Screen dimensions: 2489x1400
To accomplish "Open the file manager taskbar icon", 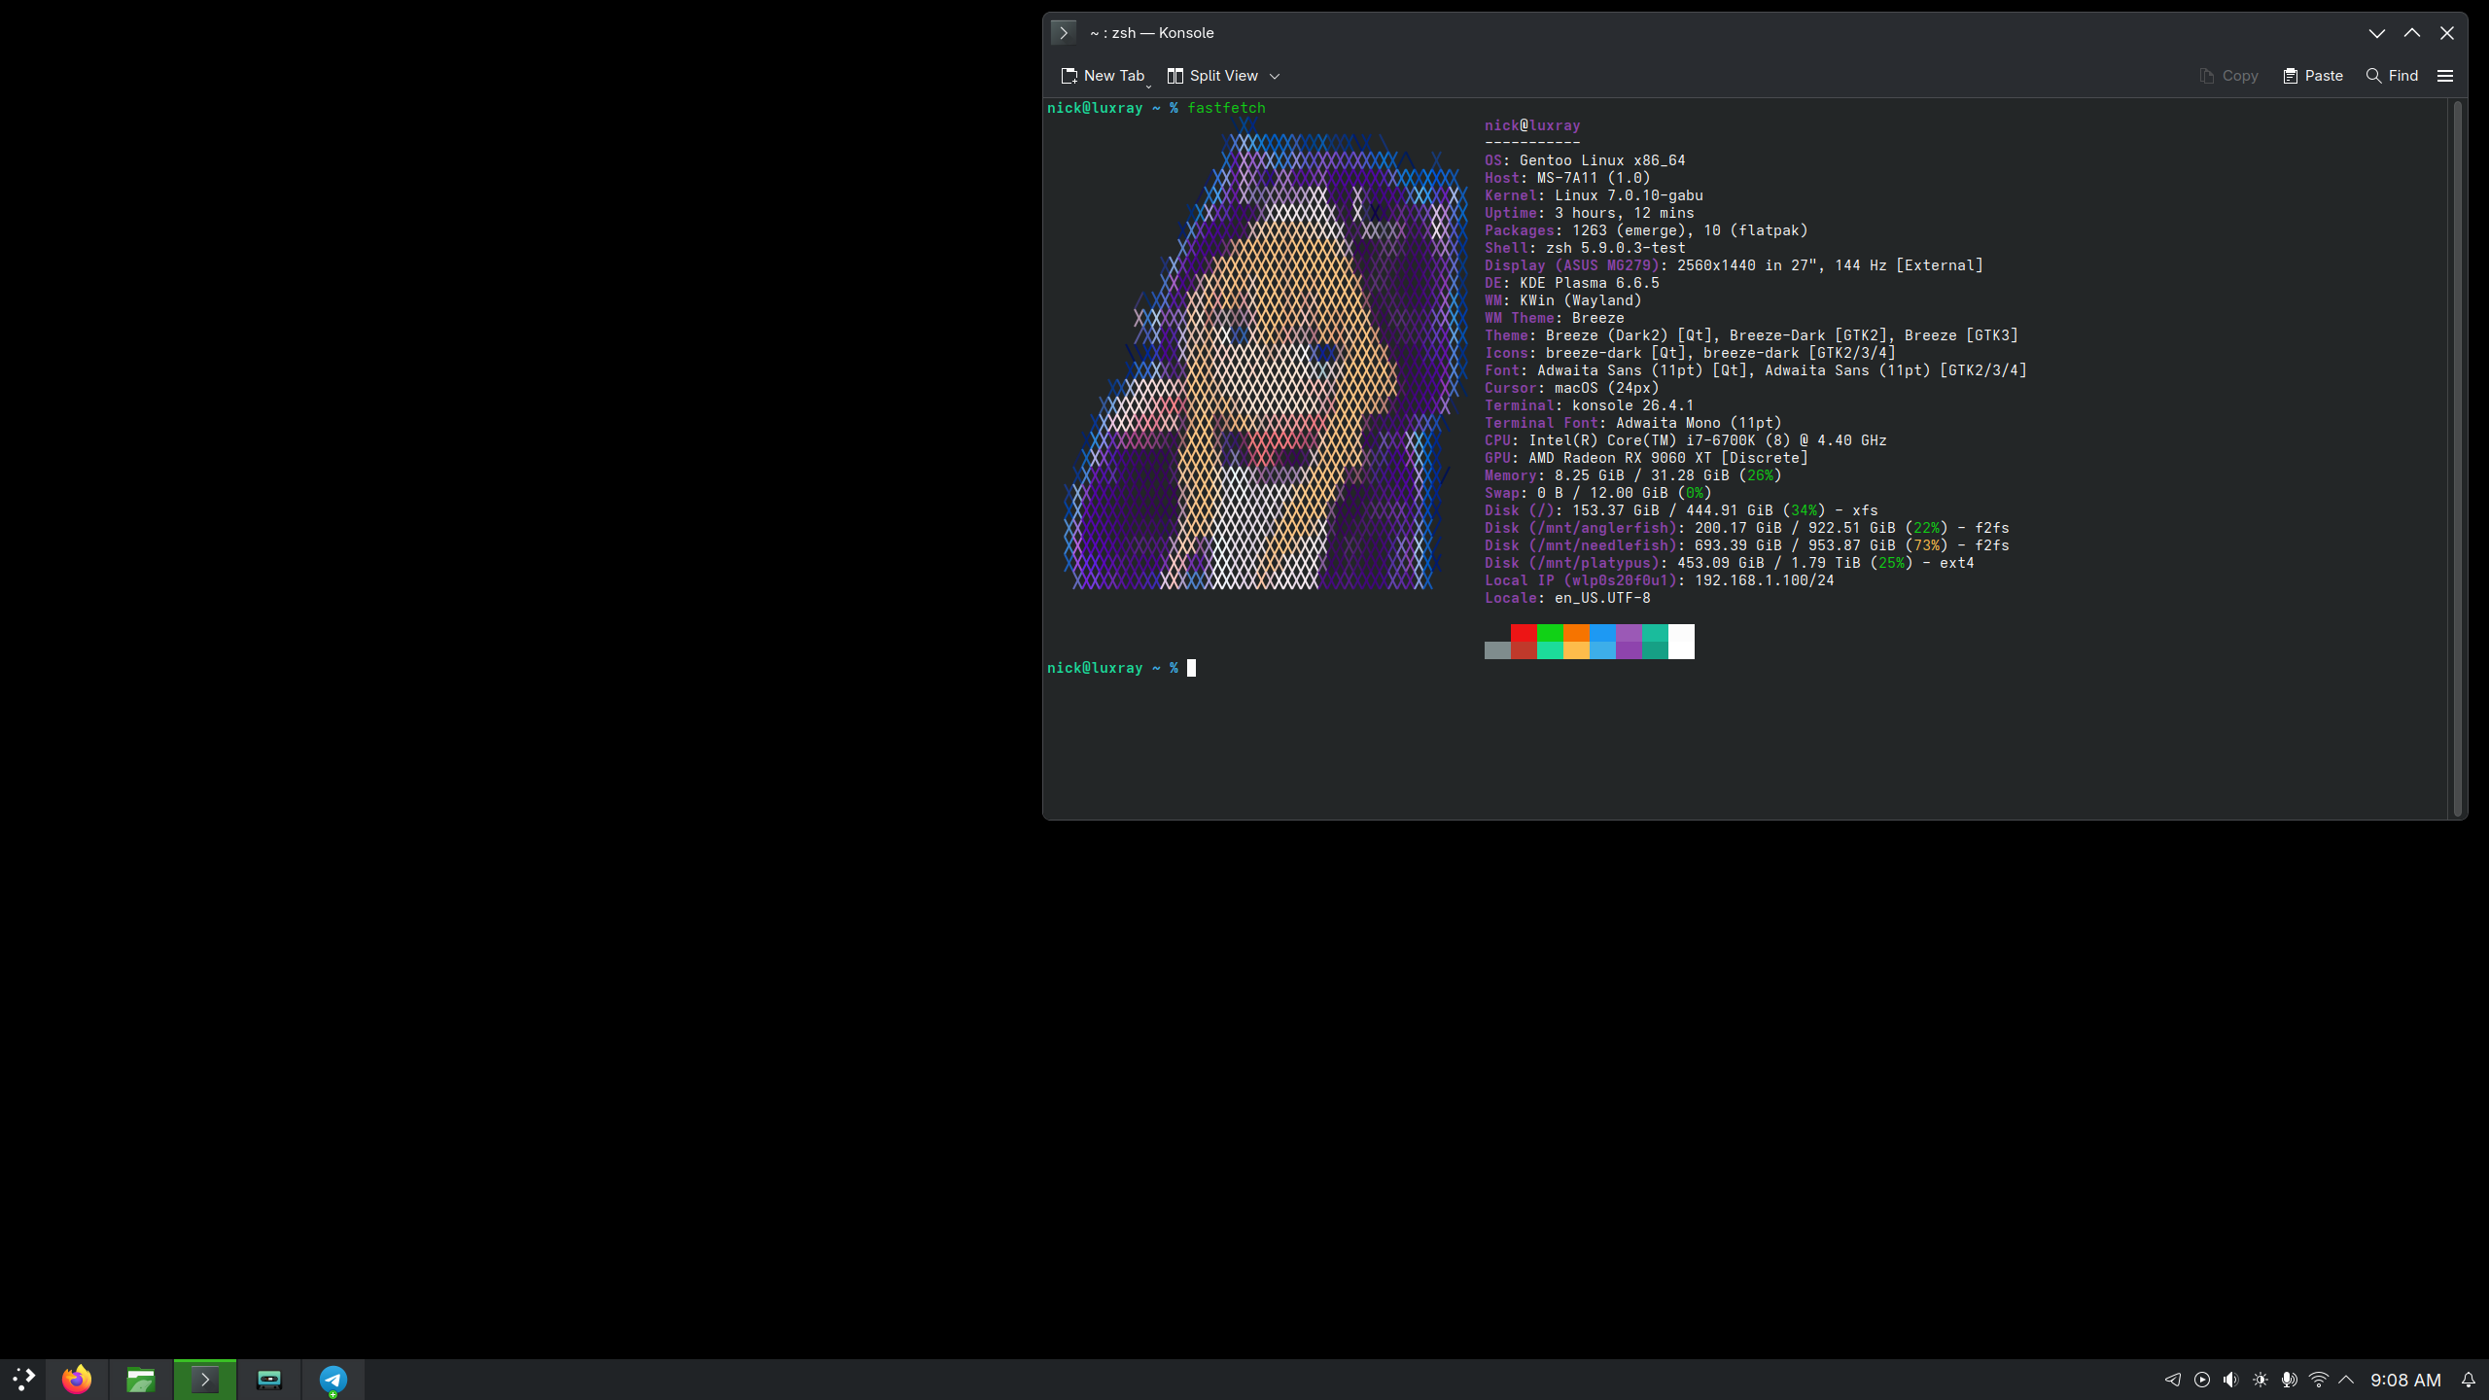I will (141, 1380).
